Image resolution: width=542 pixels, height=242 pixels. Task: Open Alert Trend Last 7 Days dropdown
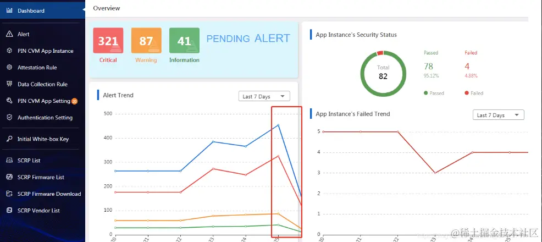click(264, 96)
